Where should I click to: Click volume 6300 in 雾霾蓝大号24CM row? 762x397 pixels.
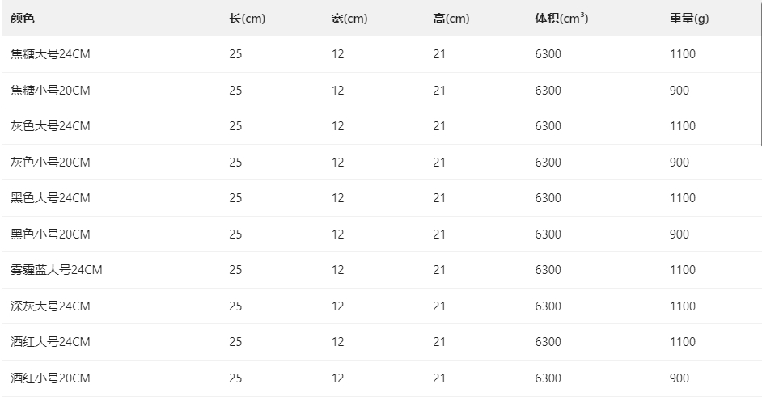pos(548,270)
